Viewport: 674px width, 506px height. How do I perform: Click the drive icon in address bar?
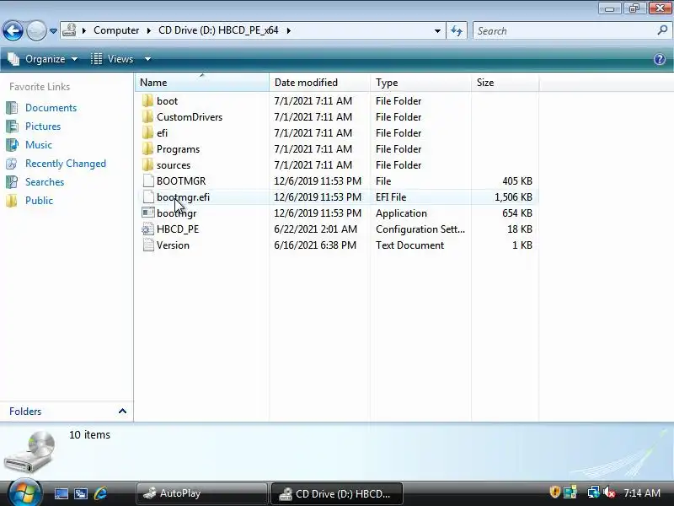pyautogui.click(x=70, y=30)
